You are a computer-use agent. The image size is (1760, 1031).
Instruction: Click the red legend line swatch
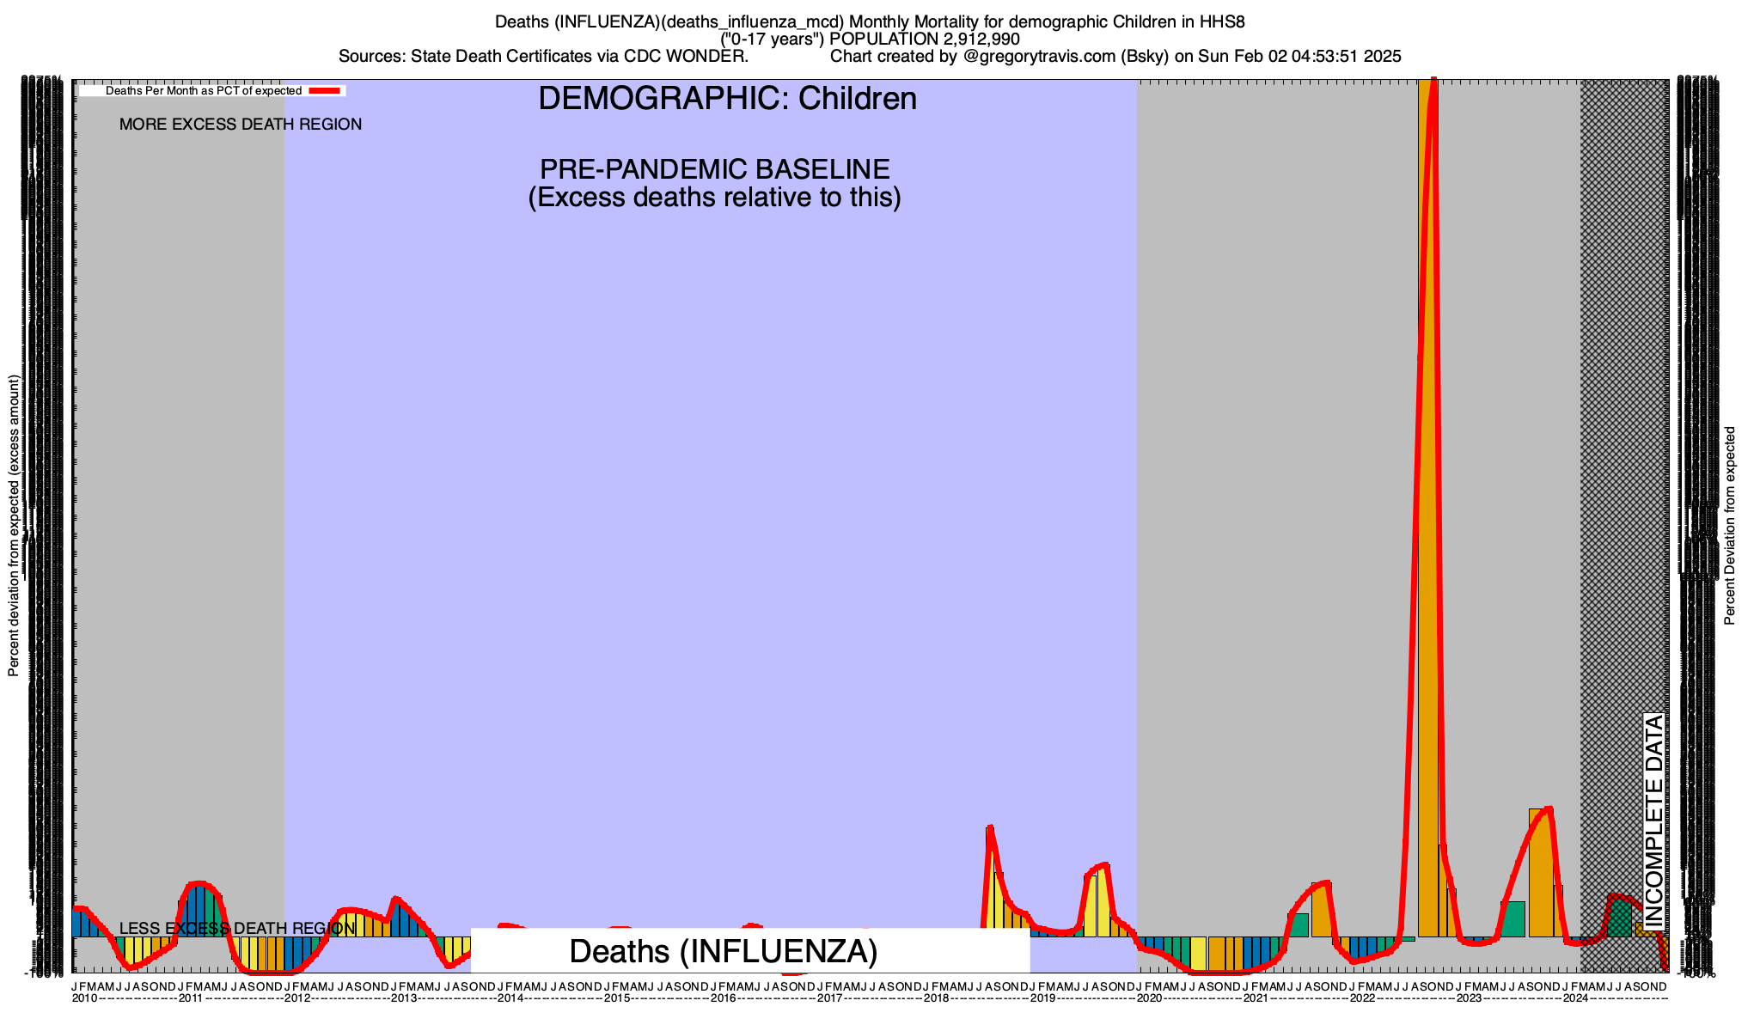click(x=326, y=90)
